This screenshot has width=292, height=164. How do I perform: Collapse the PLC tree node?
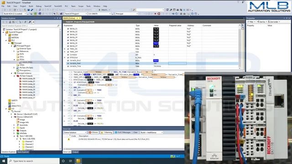click(x=6, y=41)
